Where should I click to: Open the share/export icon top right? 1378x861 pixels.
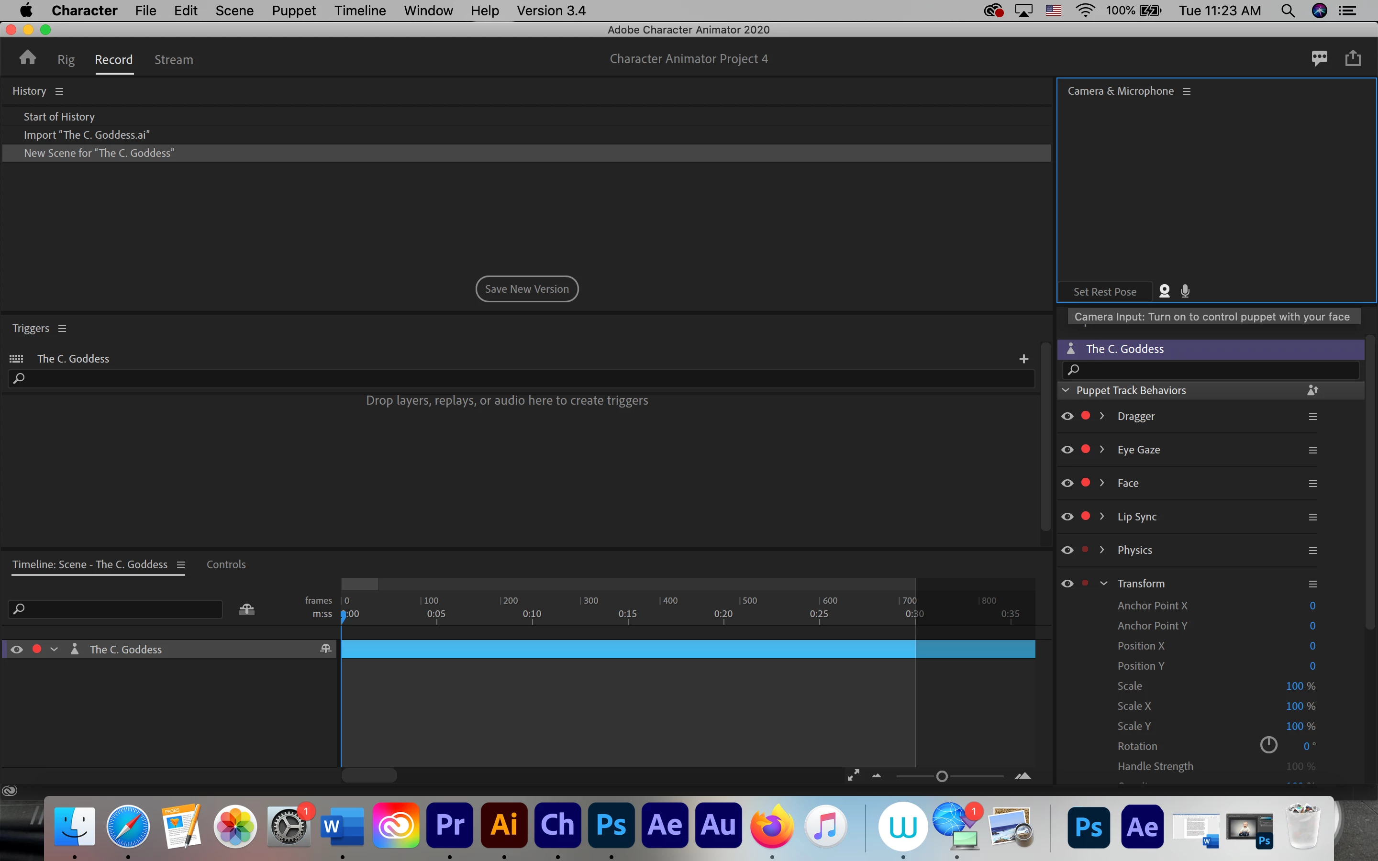(1353, 58)
